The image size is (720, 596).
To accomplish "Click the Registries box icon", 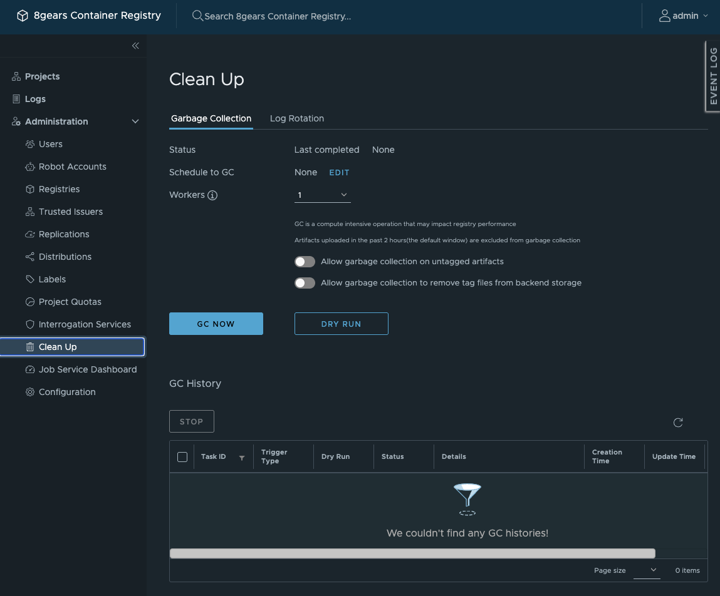I will click(30, 189).
